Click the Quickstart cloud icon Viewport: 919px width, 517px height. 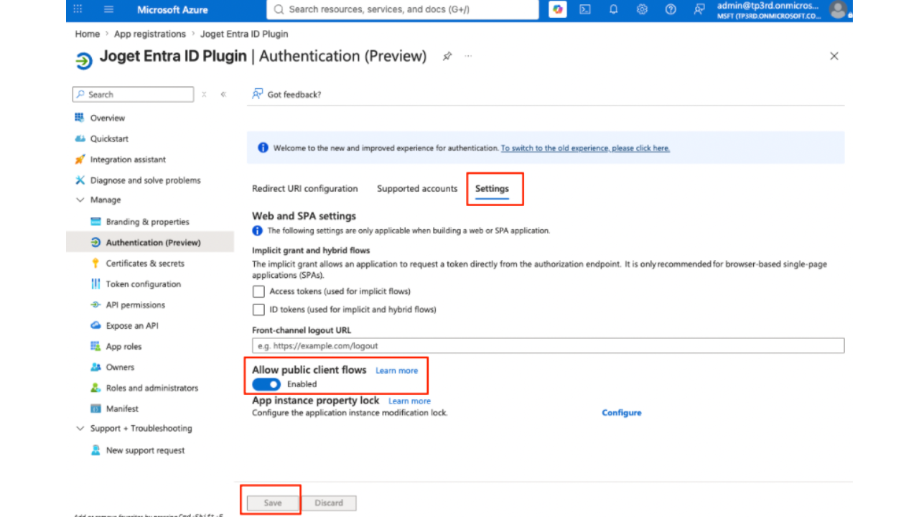80,139
